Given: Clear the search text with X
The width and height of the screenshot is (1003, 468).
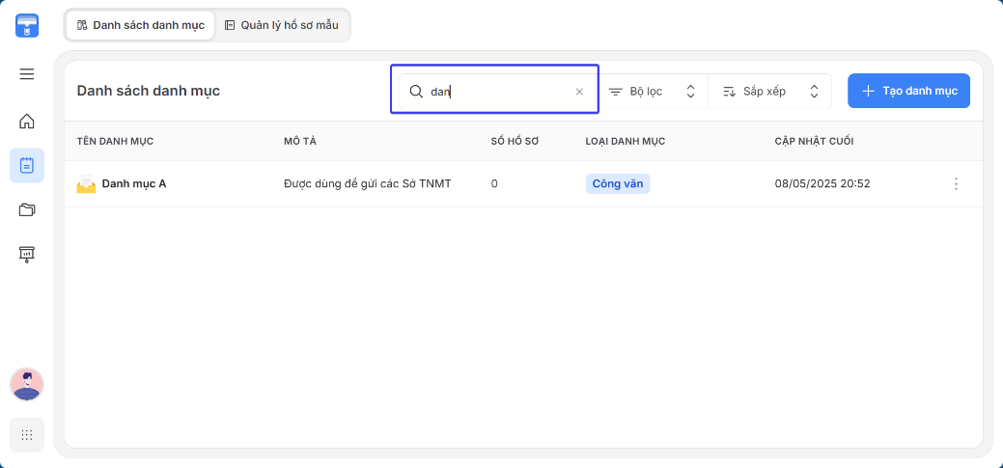Looking at the screenshot, I should (579, 92).
